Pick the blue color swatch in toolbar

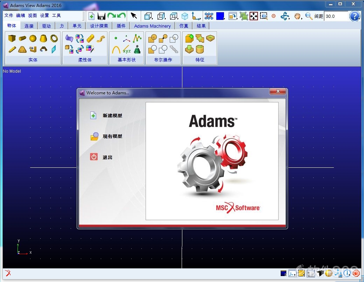220,16
